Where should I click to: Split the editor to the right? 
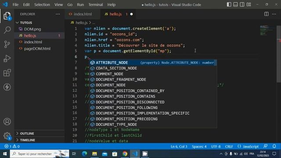pyautogui.click(x=267, y=14)
